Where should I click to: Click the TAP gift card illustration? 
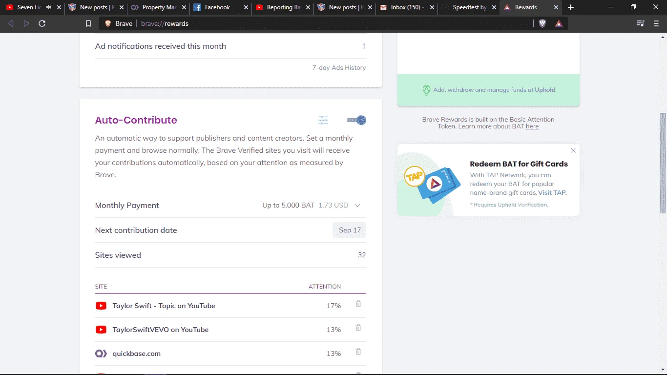point(432,183)
